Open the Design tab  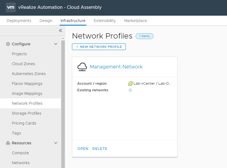(x=46, y=21)
